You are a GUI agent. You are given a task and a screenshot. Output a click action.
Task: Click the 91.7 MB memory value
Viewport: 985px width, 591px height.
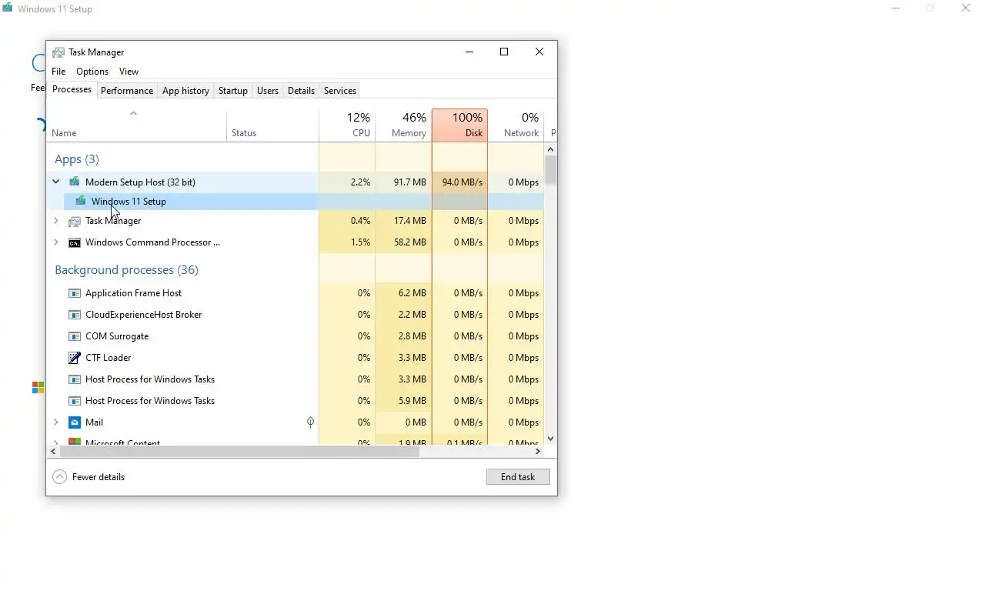pyautogui.click(x=409, y=182)
